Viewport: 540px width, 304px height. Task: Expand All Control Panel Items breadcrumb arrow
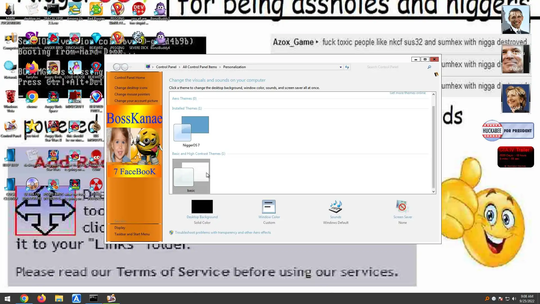(x=220, y=67)
